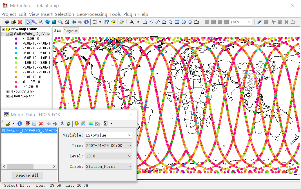Image resolution: width=301 pixels, height=189 pixels.
Task: Click the purple legend dot for < -8.0E-10
Action: (16, 39)
